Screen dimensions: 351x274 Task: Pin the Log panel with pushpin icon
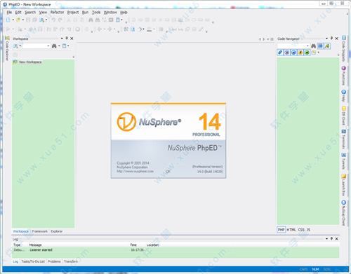pos(331,238)
